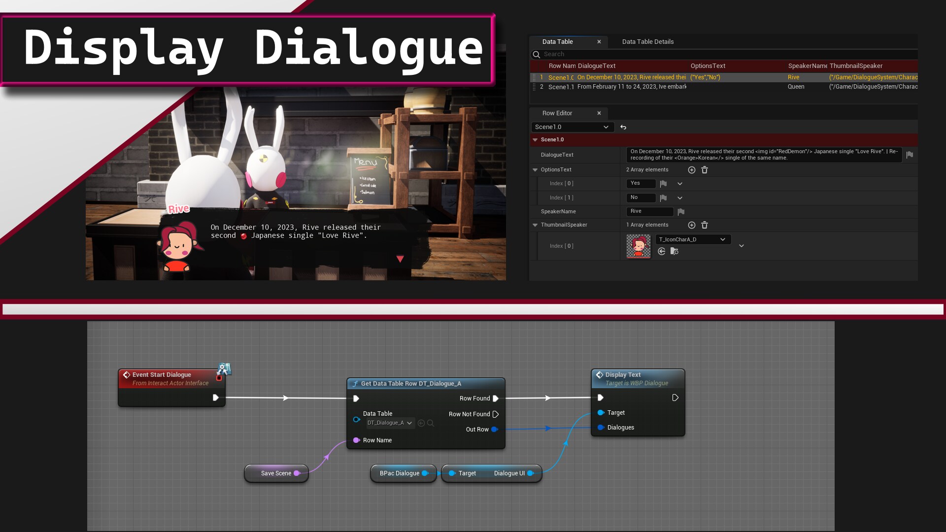Clear ThumbnailSpeaker array using the trash icon
Screen dimensions: 946x532
click(705, 225)
